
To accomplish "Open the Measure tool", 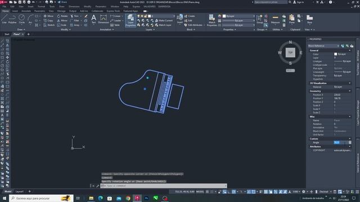I will click(x=275, y=19).
